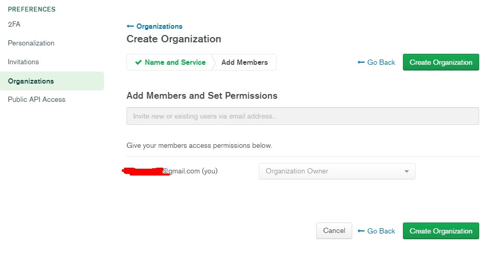Open the Organization Owner permissions dropdown
Viewport: 486px width, 257px height.
(x=337, y=171)
